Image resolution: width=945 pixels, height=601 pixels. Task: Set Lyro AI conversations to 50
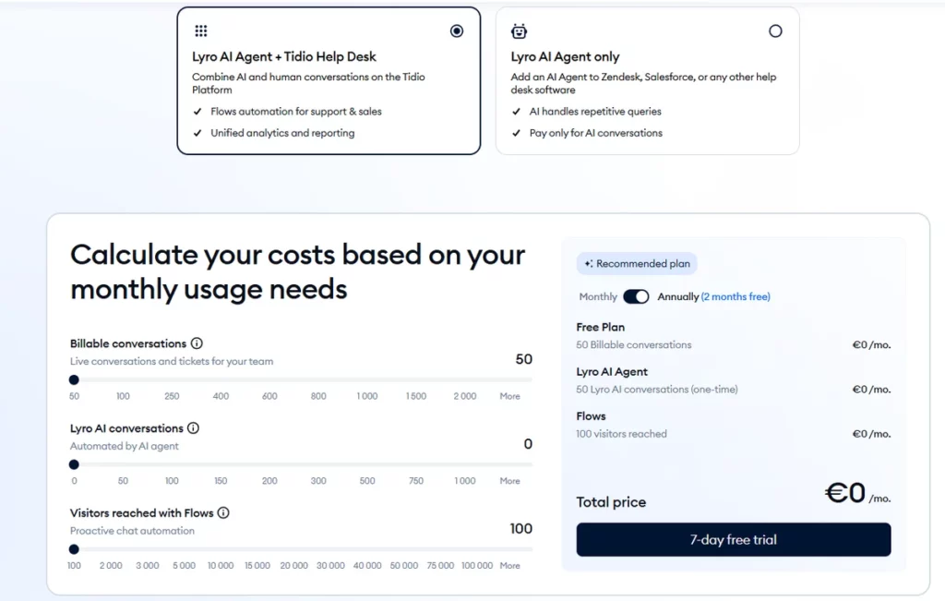pos(123,480)
